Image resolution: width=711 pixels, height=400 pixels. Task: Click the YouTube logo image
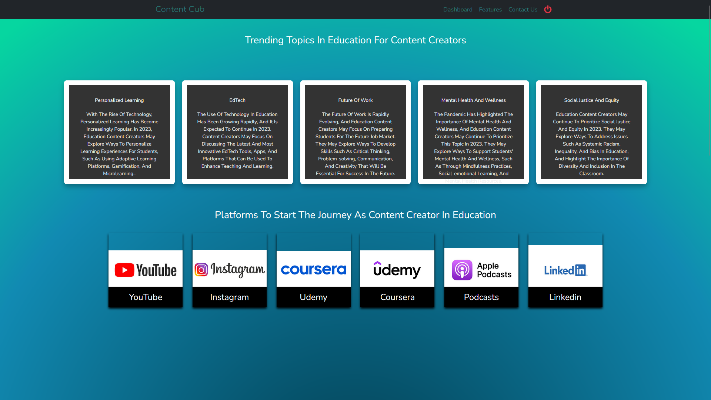[x=146, y=270]
